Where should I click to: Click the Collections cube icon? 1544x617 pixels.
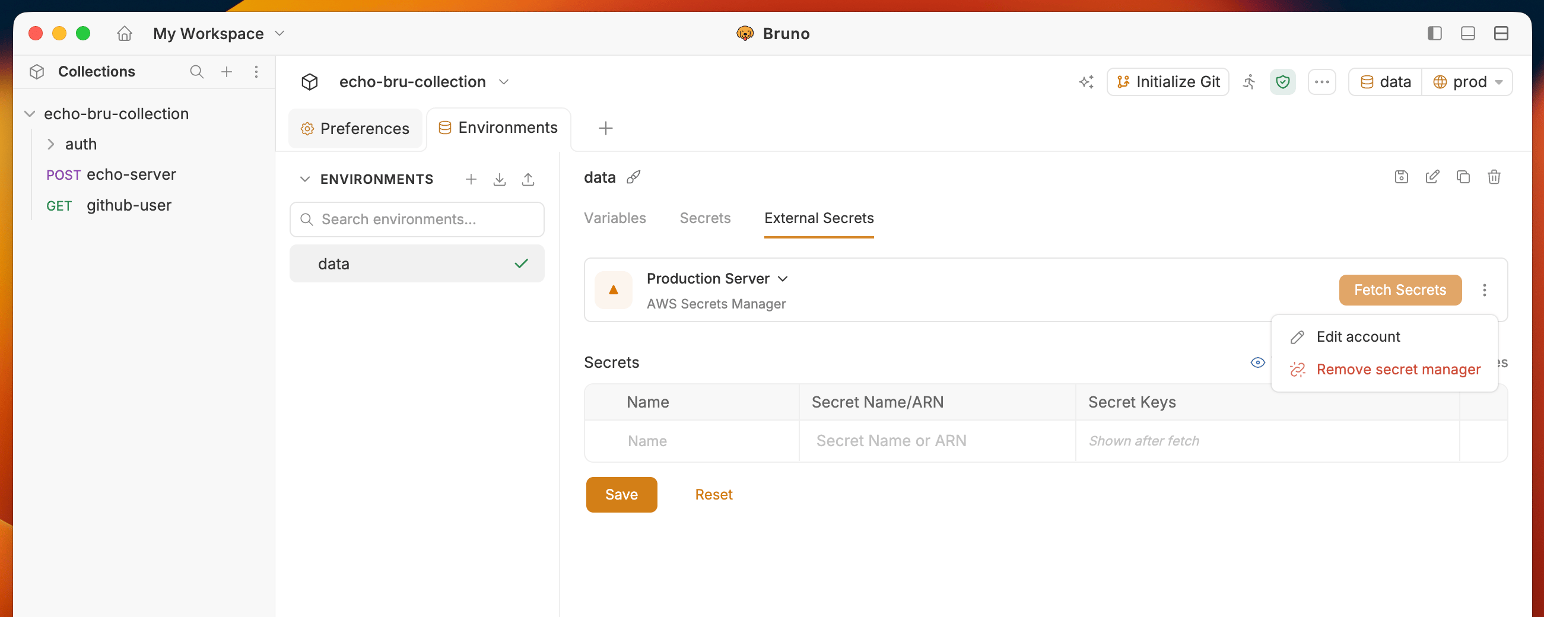(x=37, y=72)
